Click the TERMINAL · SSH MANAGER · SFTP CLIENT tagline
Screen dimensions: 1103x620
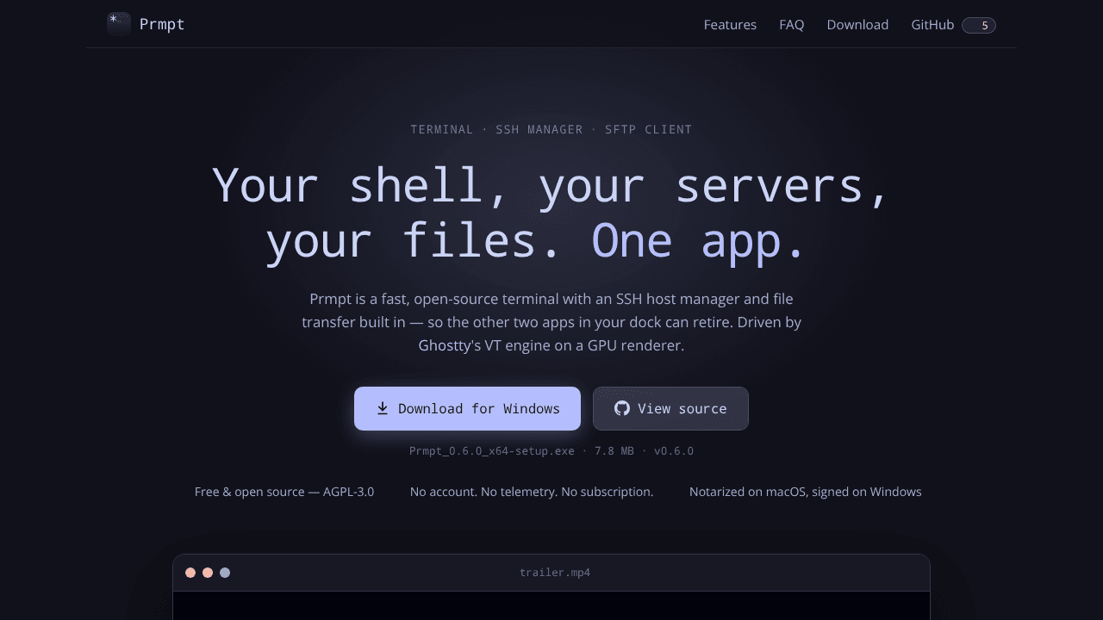pyautogui.click(x=551, y=129)
